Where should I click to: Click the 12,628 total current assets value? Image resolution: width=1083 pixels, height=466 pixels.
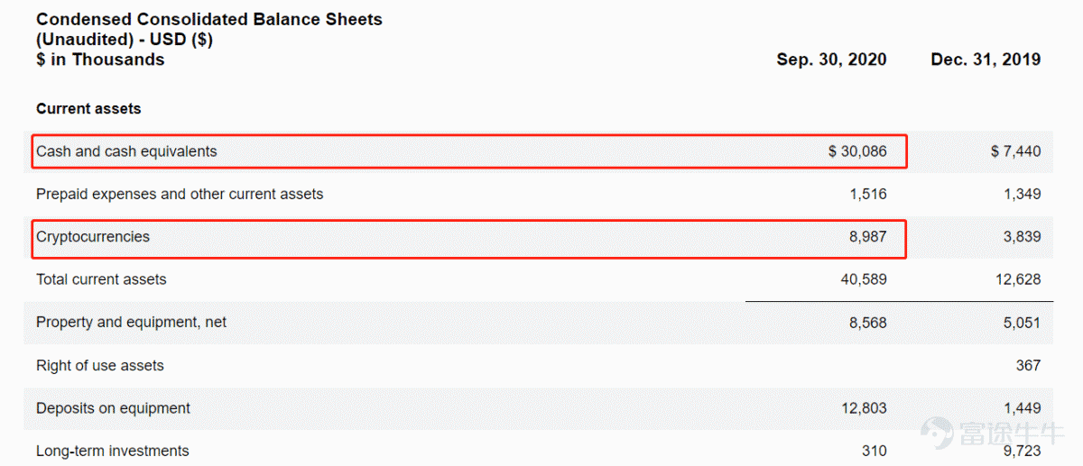(x=1018, y=279)
